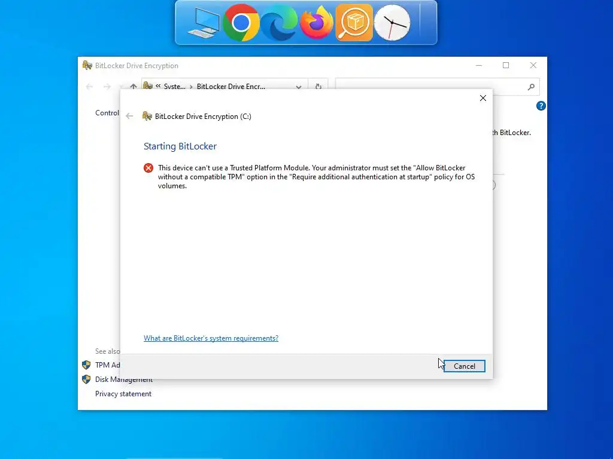Maximize the BitLocker Drive Encryption window
The image size is (613, 459).
(506, 65)
